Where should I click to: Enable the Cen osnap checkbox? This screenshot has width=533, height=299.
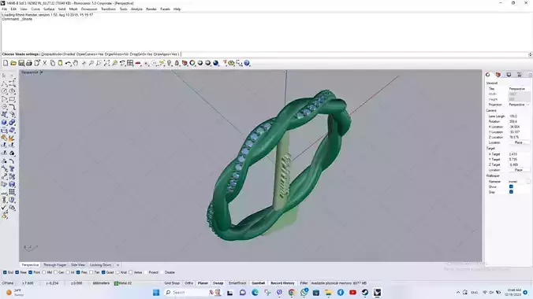tap(56, 272)
